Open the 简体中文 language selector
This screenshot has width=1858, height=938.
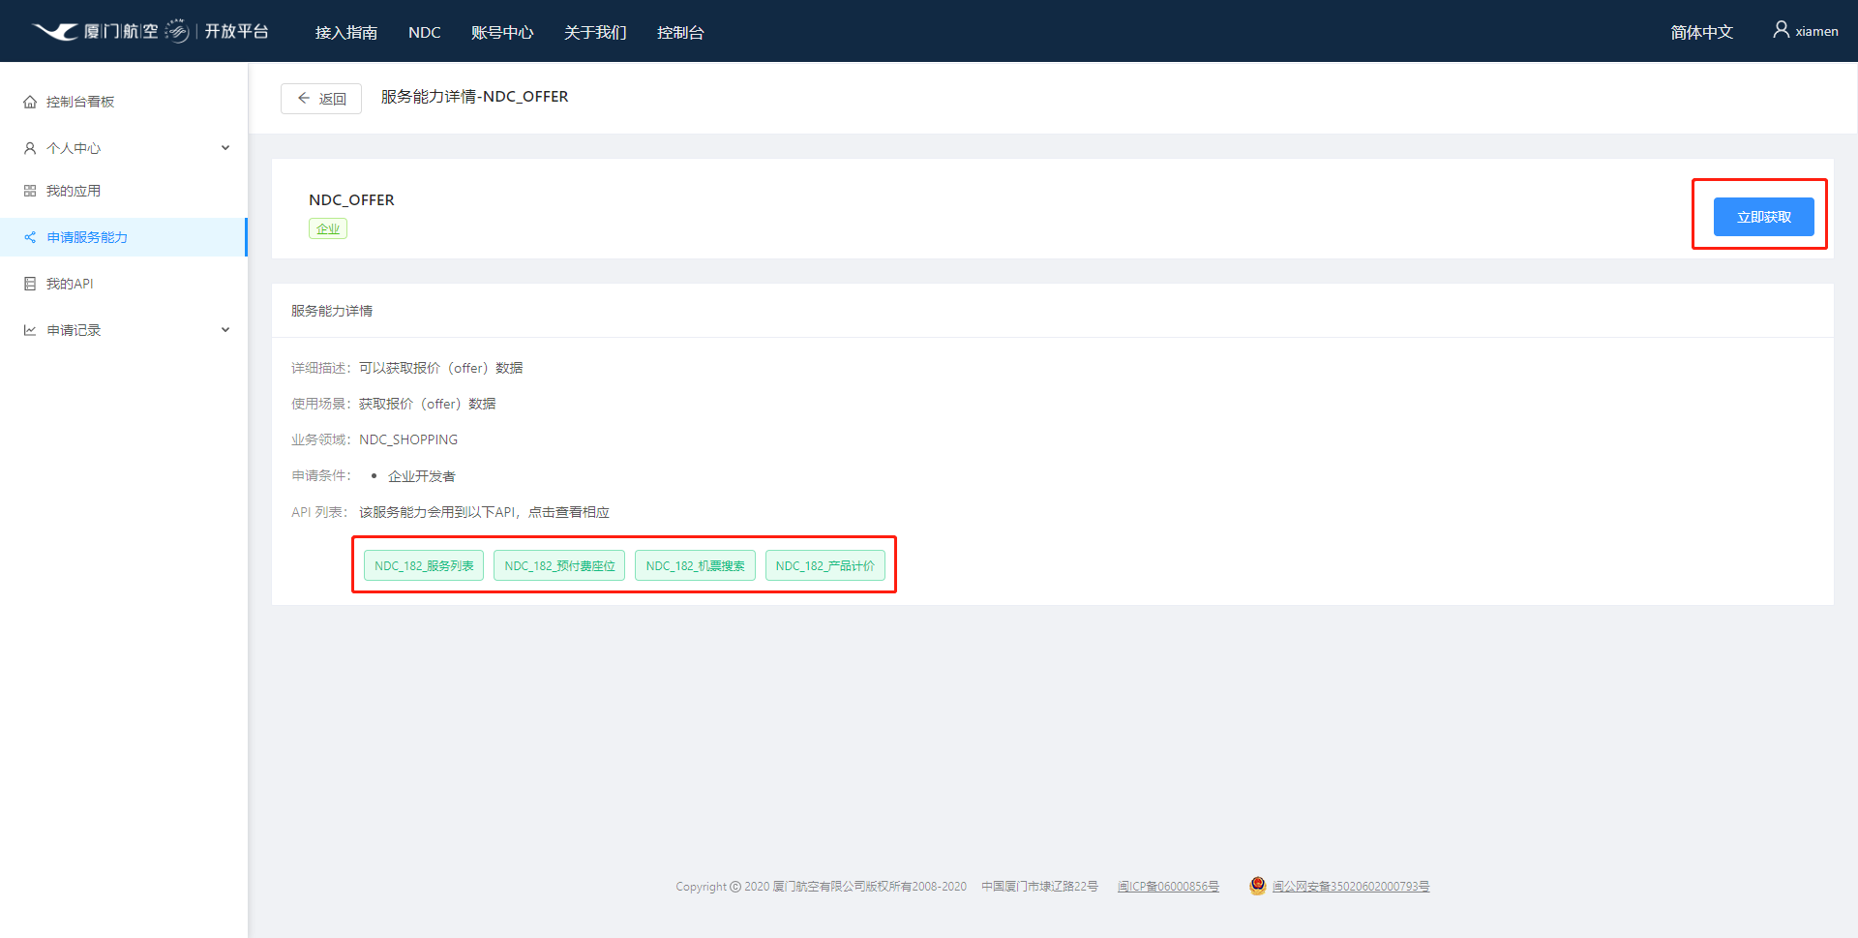pos(1701,32)
